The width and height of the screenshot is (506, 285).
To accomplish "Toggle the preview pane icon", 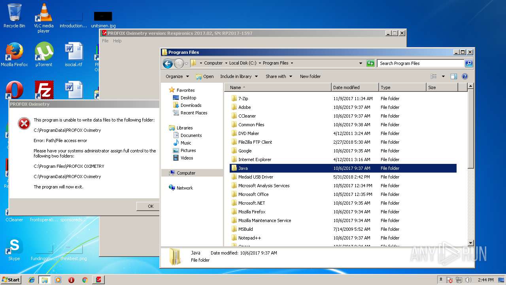I will click(454, 76).
